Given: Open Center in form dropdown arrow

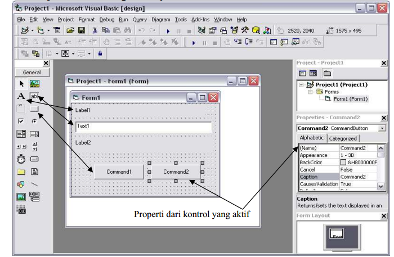Looking at the screenshot, I should pos(73,54).
